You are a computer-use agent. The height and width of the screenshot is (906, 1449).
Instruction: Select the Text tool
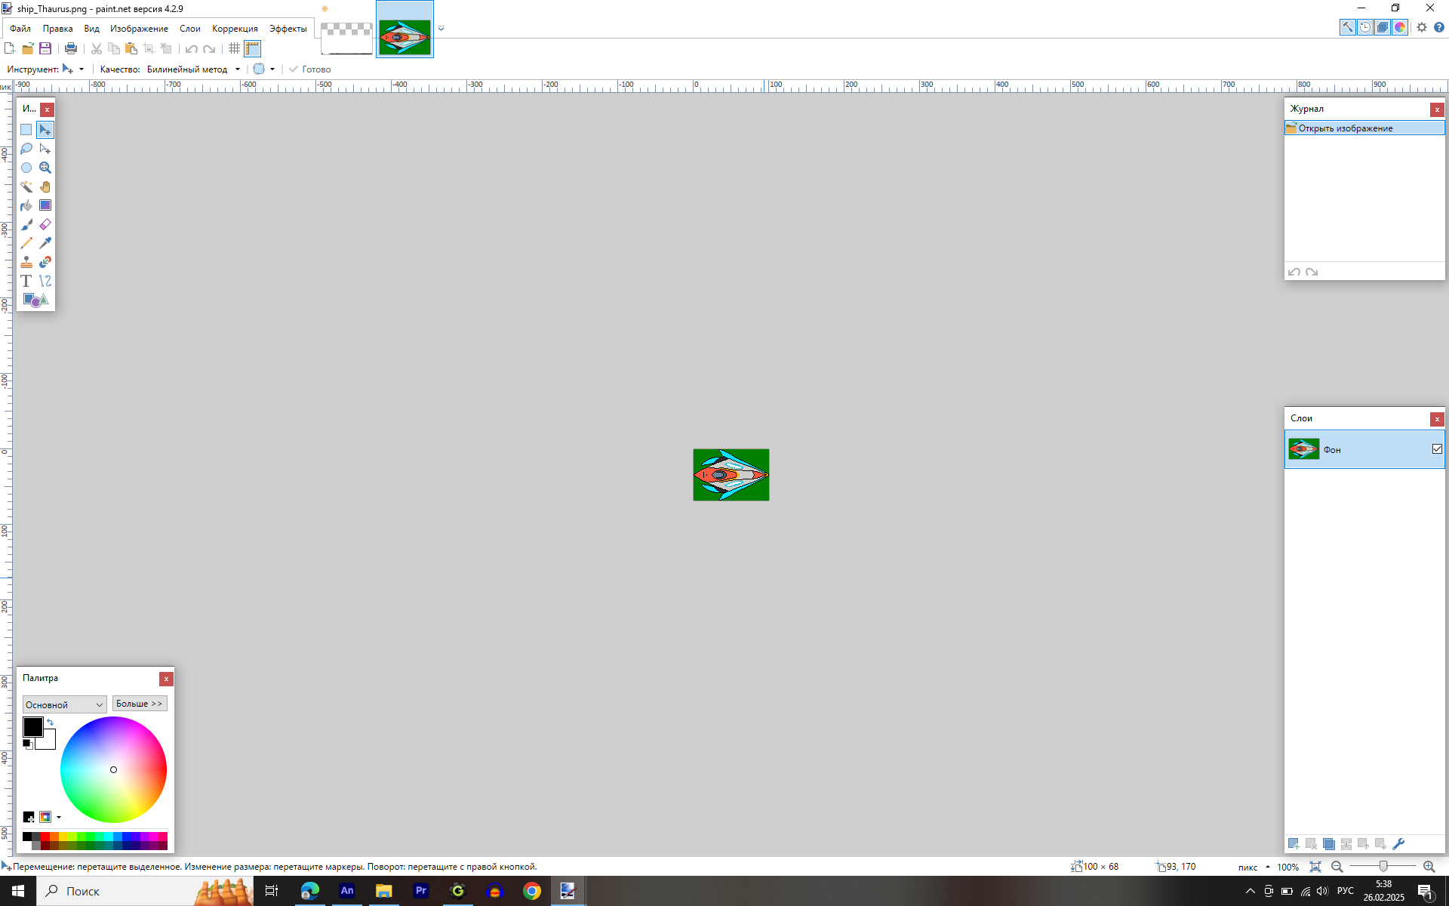tap(26, 281)
